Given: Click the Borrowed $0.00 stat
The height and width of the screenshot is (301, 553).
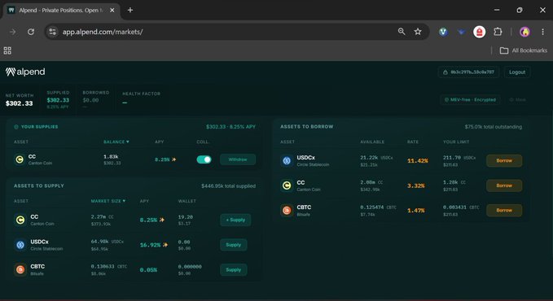Looking at the screenshot, I should click(x=90, y=100).
